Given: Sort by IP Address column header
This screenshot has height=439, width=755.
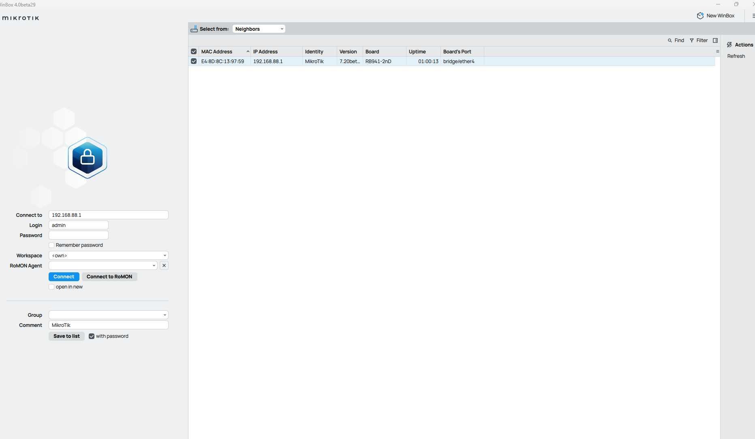Looking at the screenshot, I should click(x=276, y=51).
